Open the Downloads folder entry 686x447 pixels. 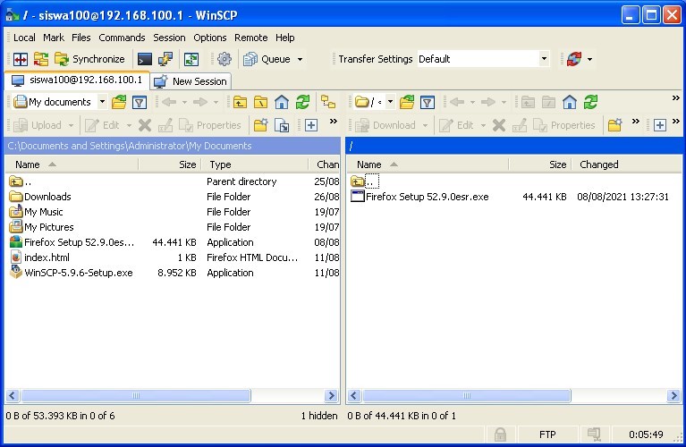pos(47,197)
